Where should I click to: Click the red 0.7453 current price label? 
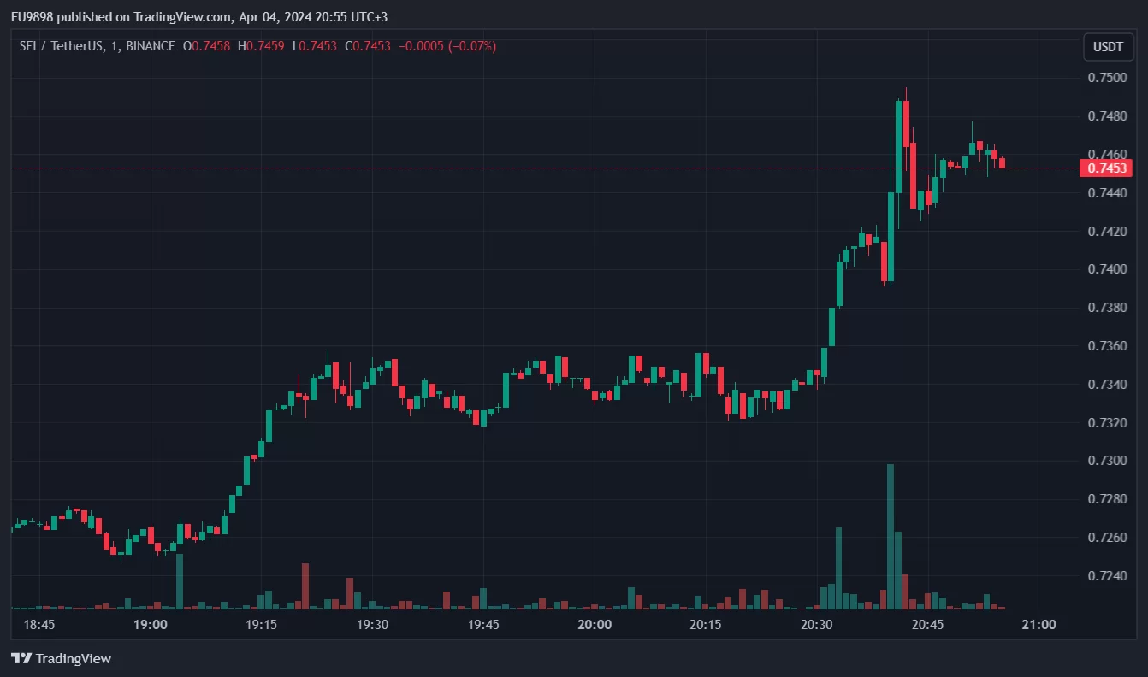click(x=1109, y=168)
